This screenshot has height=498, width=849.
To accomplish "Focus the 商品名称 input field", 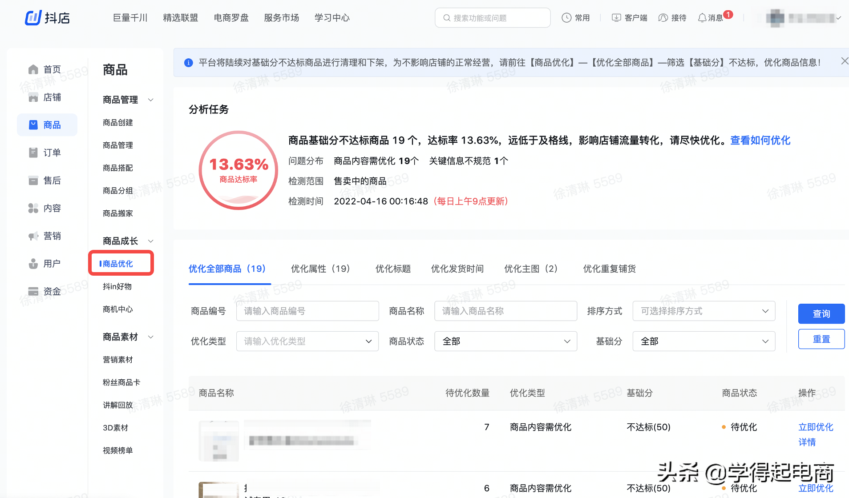I will (506, 311).
